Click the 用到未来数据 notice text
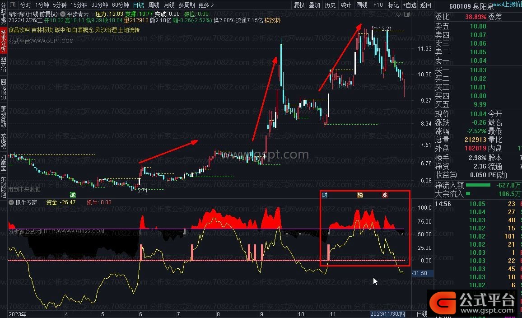Screen dimensions: 522x318 (x=24, y=189)
